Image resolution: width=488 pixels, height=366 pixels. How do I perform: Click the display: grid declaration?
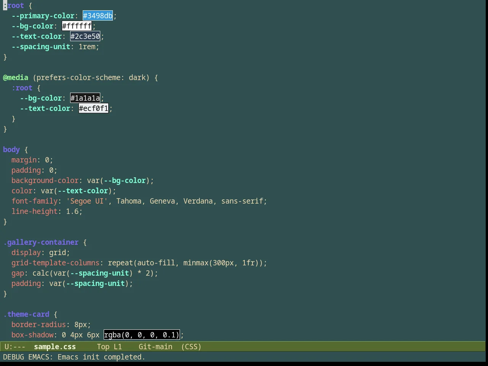[x=40, y=252]
